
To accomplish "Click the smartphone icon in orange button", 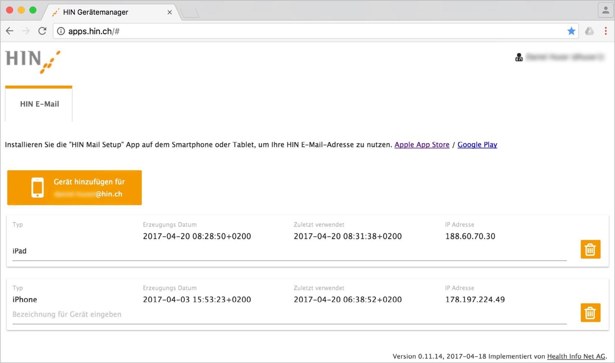I will coord(37,187).
